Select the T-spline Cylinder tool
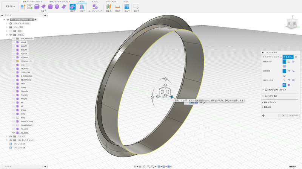This screenshot has height=169, width=302. click(x=50, y=7)
